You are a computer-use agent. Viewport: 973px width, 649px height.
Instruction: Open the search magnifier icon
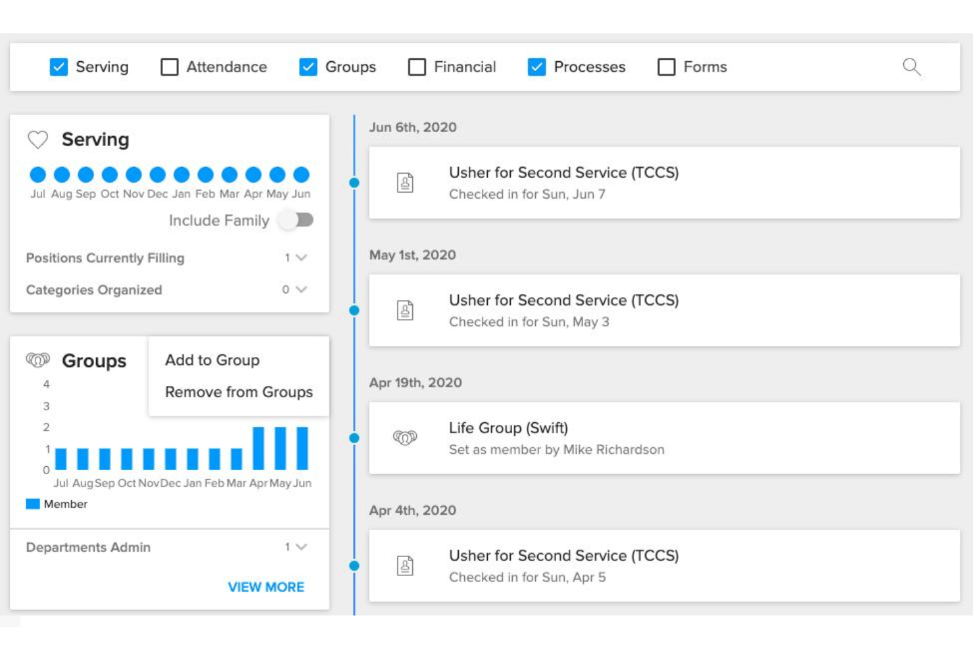click(911, 67)
